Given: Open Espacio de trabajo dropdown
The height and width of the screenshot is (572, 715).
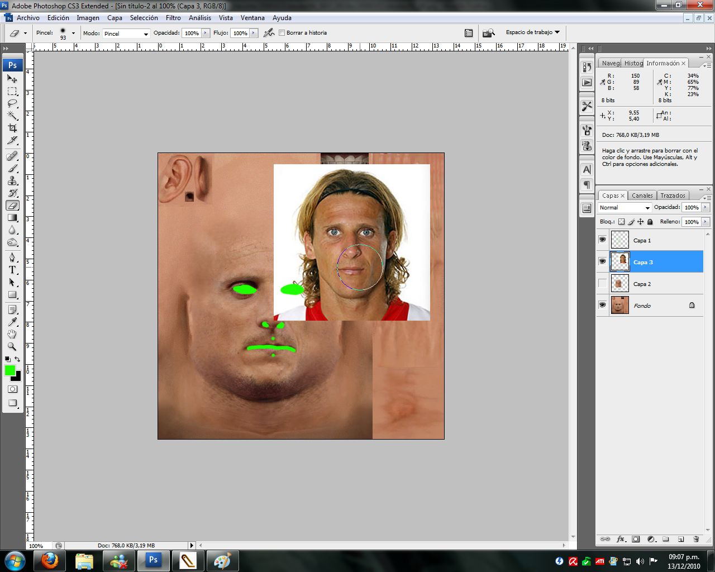Looking at the screenshot, I should click(533, 32).
